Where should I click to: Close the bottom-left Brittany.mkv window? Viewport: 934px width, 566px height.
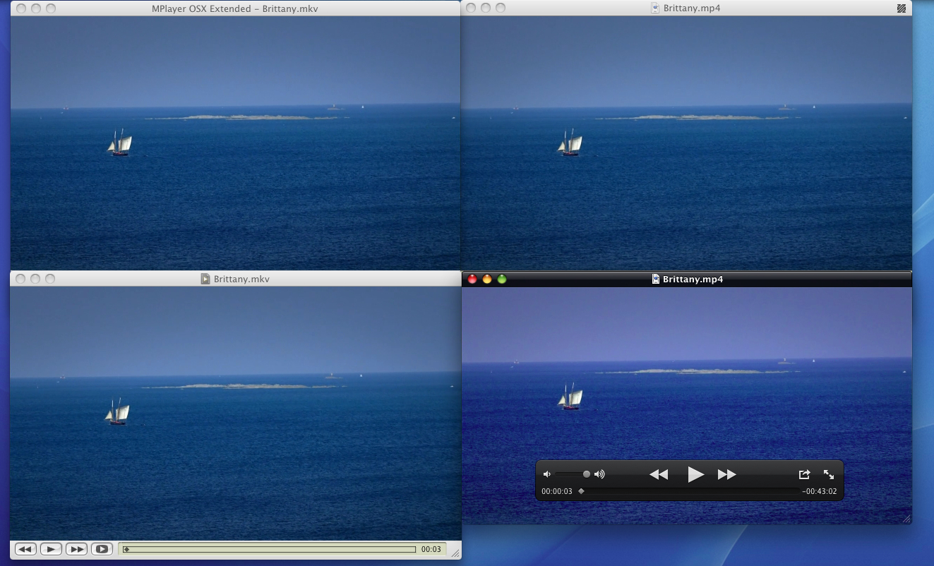tap(20, 279)
